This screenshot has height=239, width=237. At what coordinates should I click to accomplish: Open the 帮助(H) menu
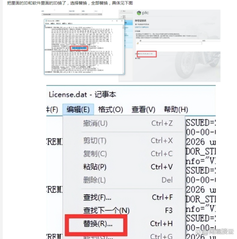176,109
